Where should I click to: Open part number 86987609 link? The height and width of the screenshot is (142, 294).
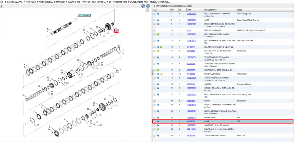coord(191,121)
